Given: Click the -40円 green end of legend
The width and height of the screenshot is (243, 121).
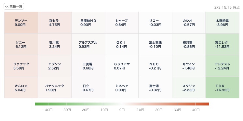Looking at the screenshot, I should [48, 110].
